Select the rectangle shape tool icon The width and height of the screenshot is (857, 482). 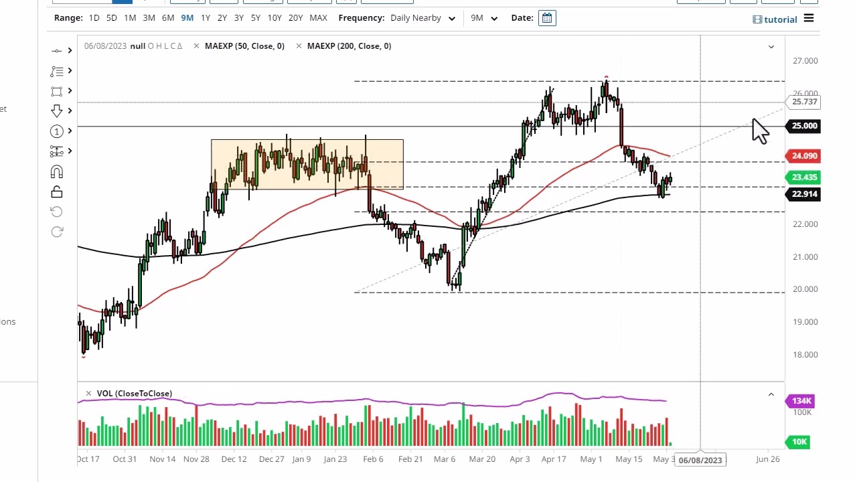point(56,91)
